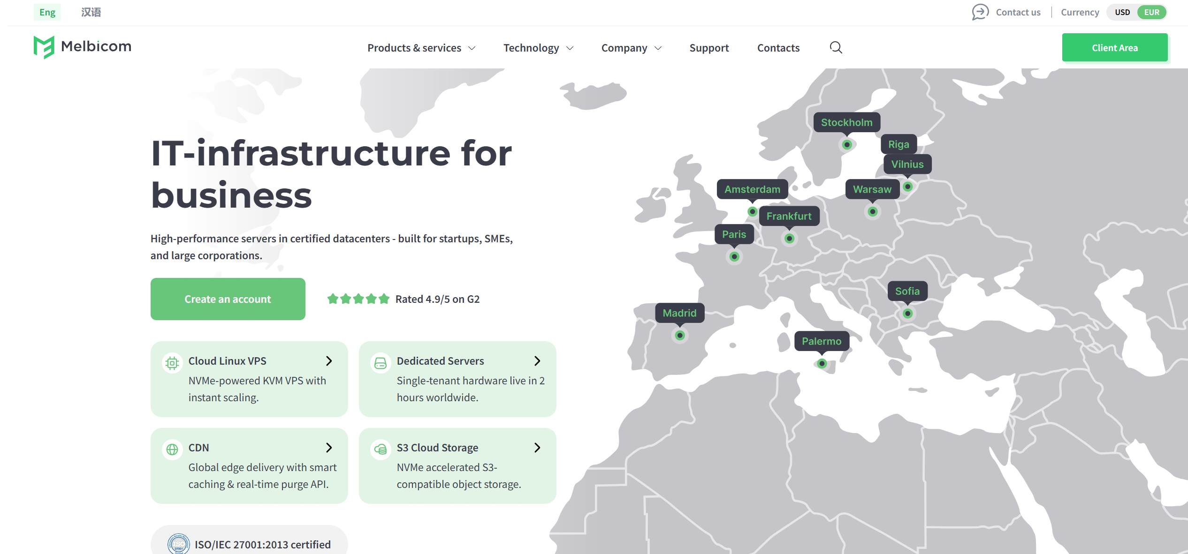1188x554 pixels.
Task: Open the Client Area button
Action: [x=1115, y=47]
